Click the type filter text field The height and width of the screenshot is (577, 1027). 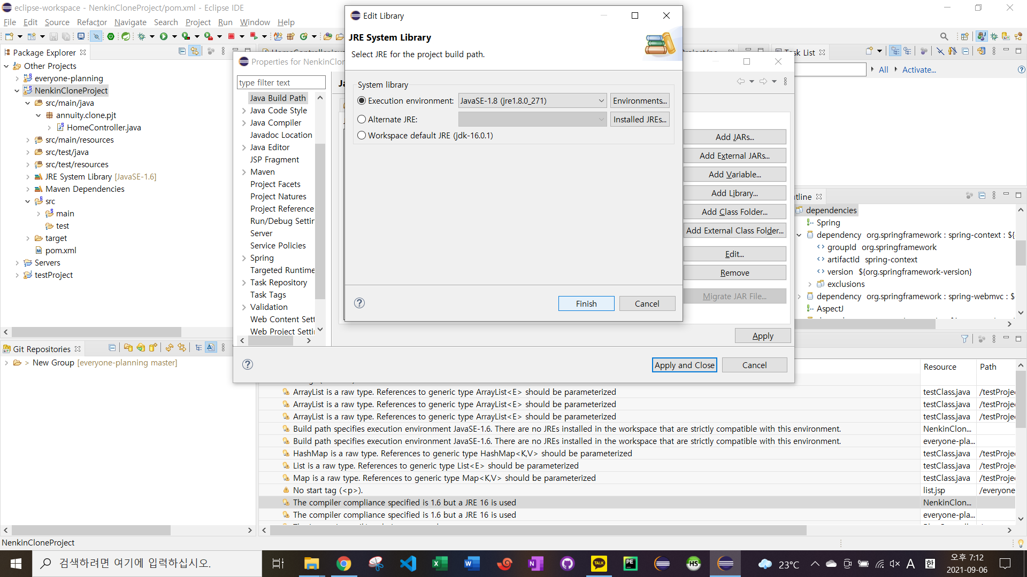tap(281, 82)
